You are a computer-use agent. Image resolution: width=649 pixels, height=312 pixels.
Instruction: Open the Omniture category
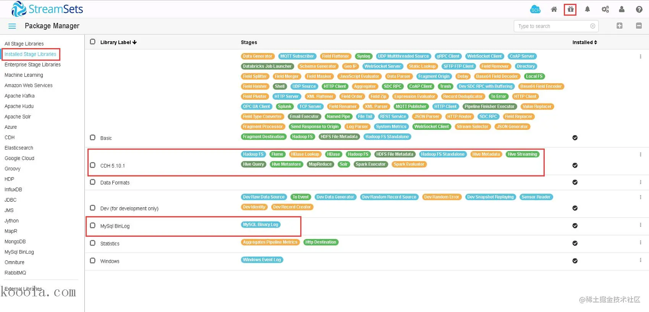(x=15, y=262)
